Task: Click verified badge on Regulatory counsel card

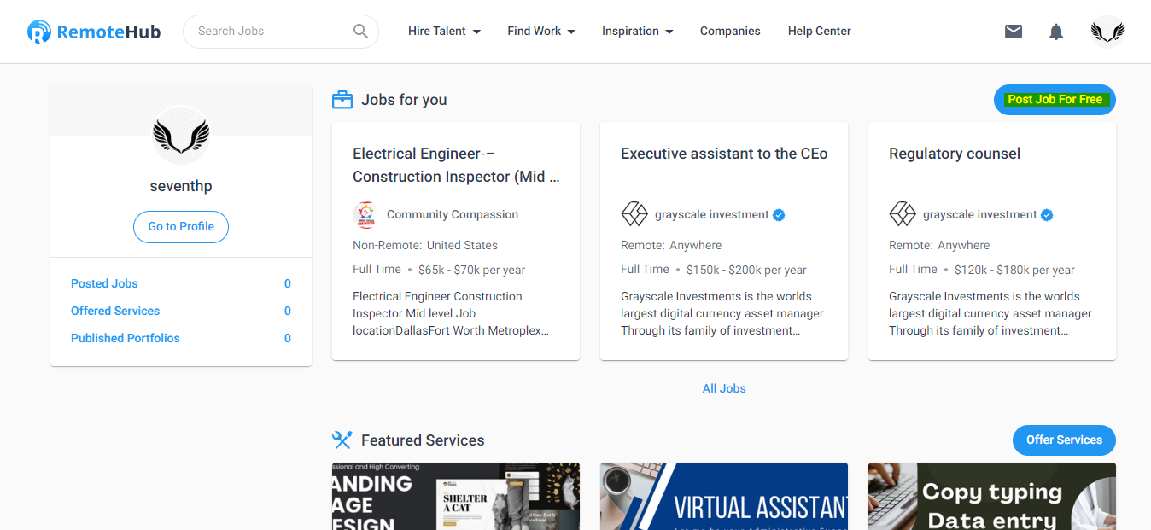Action: pos(1047,215)
